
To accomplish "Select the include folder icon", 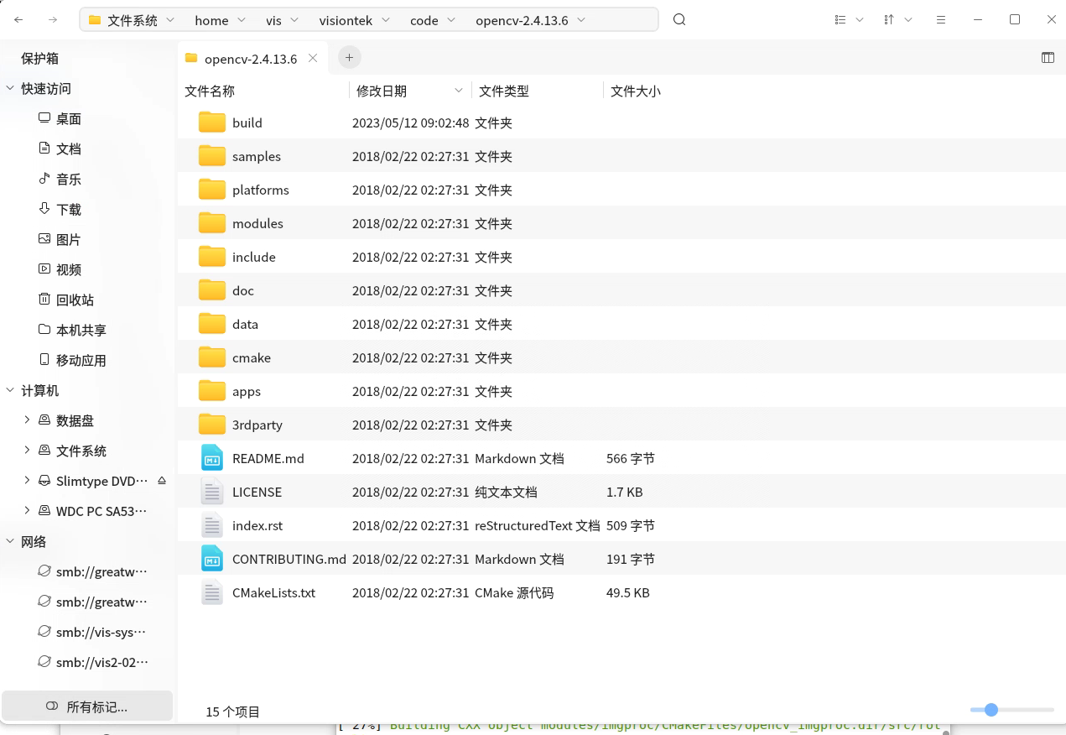I will [212, 257].
